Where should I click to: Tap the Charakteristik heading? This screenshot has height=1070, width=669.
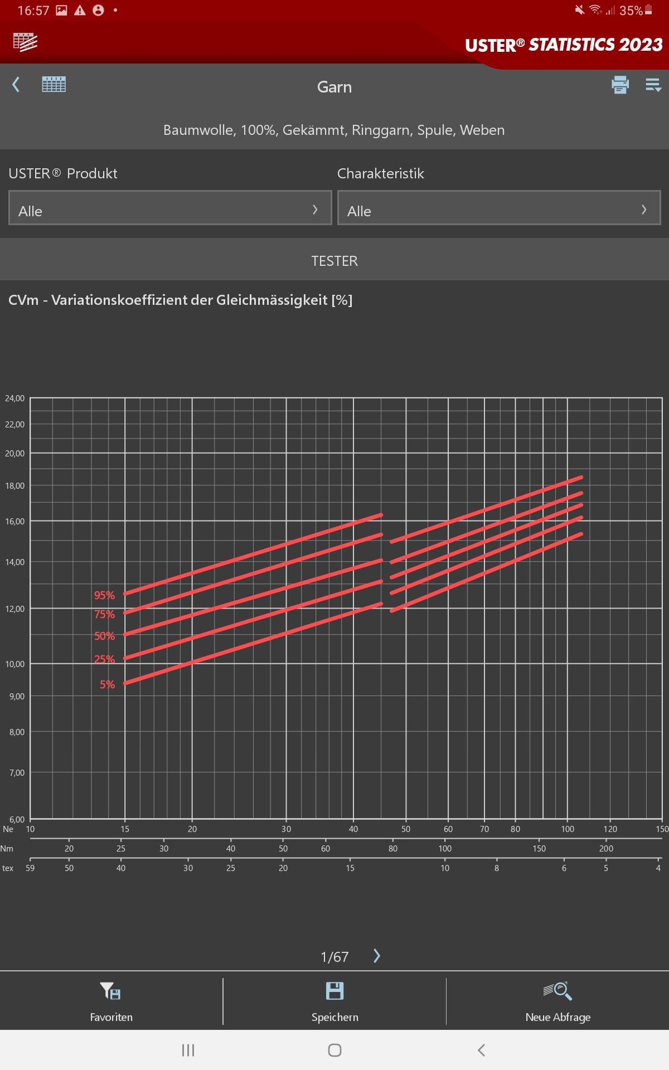(381, 173)
